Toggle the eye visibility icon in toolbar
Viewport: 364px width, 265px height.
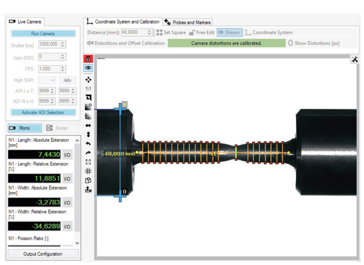(88, 68)
